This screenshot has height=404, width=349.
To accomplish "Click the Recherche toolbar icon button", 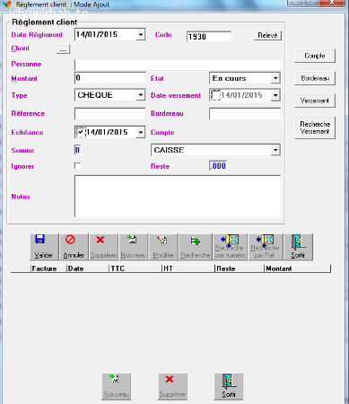I will [196, 247].
